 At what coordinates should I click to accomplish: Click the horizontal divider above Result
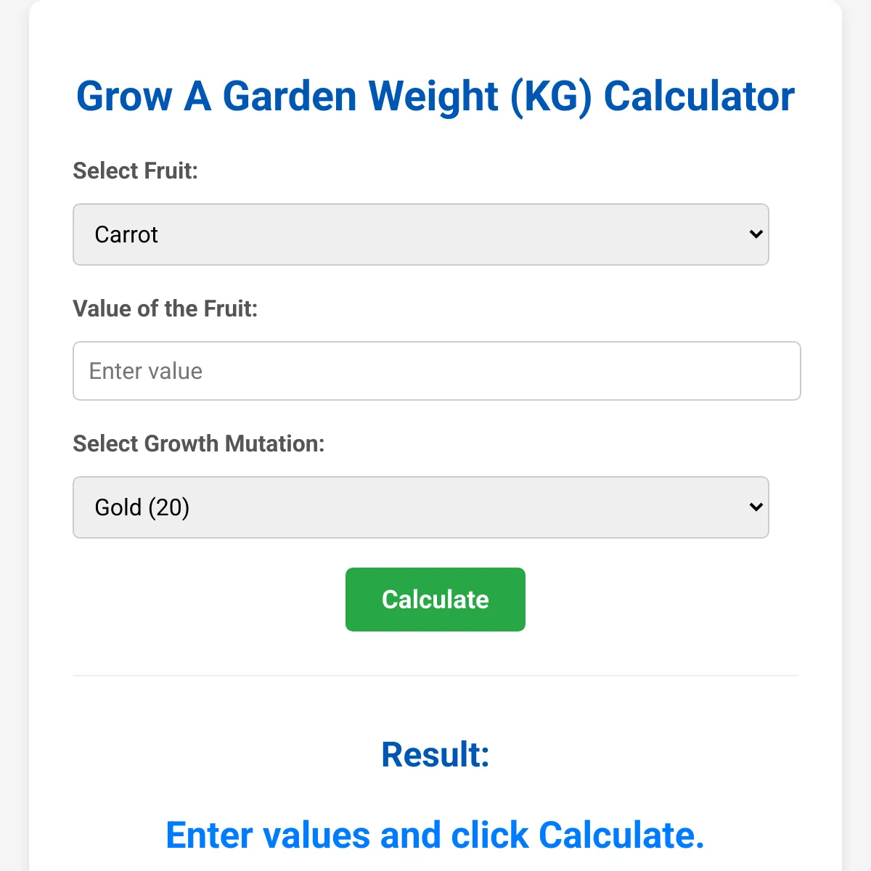435,676
